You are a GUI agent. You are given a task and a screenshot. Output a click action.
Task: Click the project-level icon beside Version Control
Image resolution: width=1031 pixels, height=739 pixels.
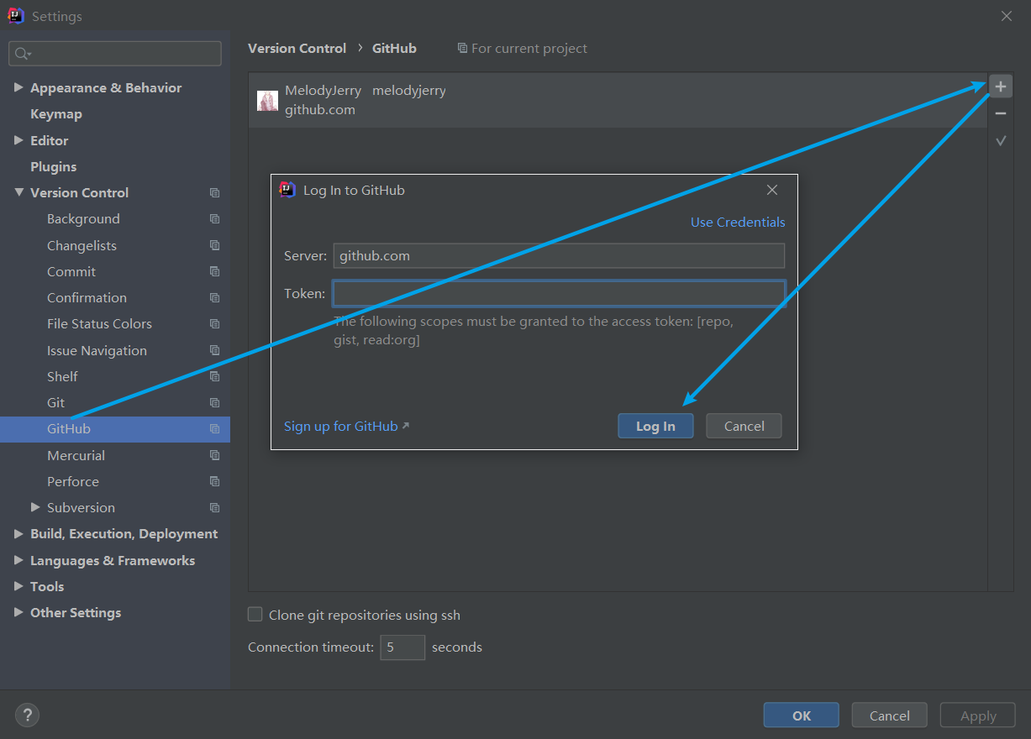click(x=214, y=193)
